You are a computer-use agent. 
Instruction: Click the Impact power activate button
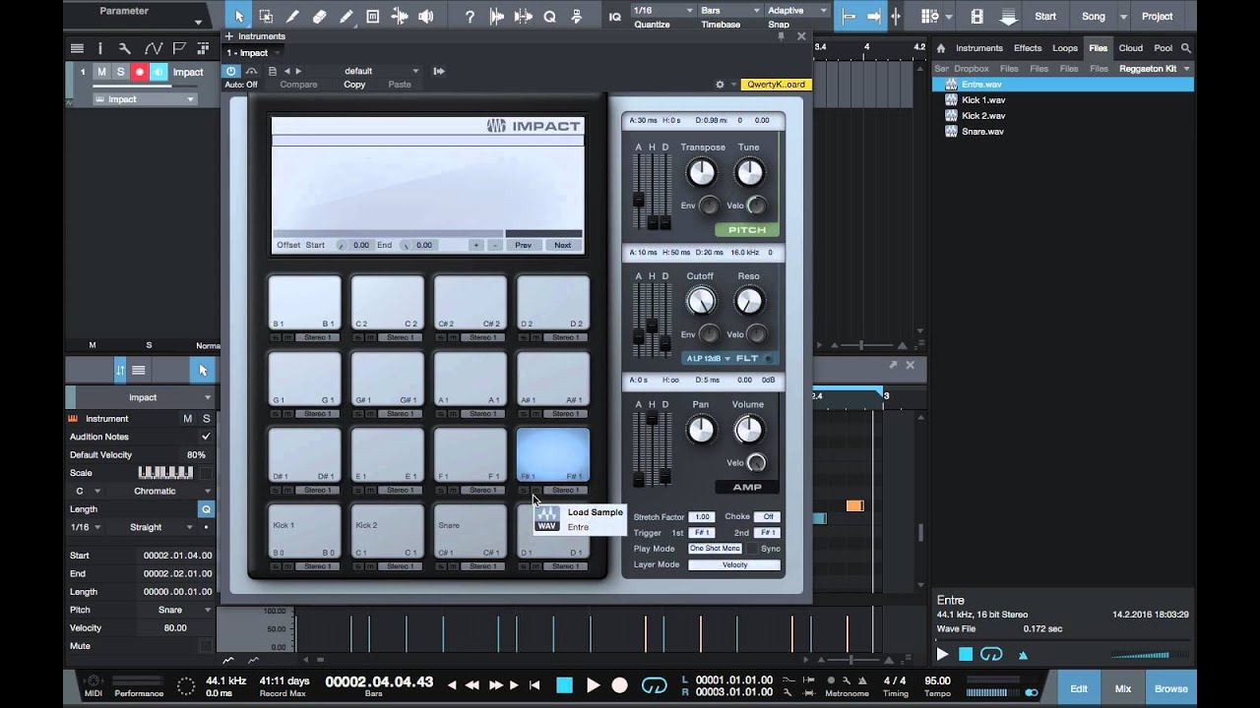pos(230,71)
